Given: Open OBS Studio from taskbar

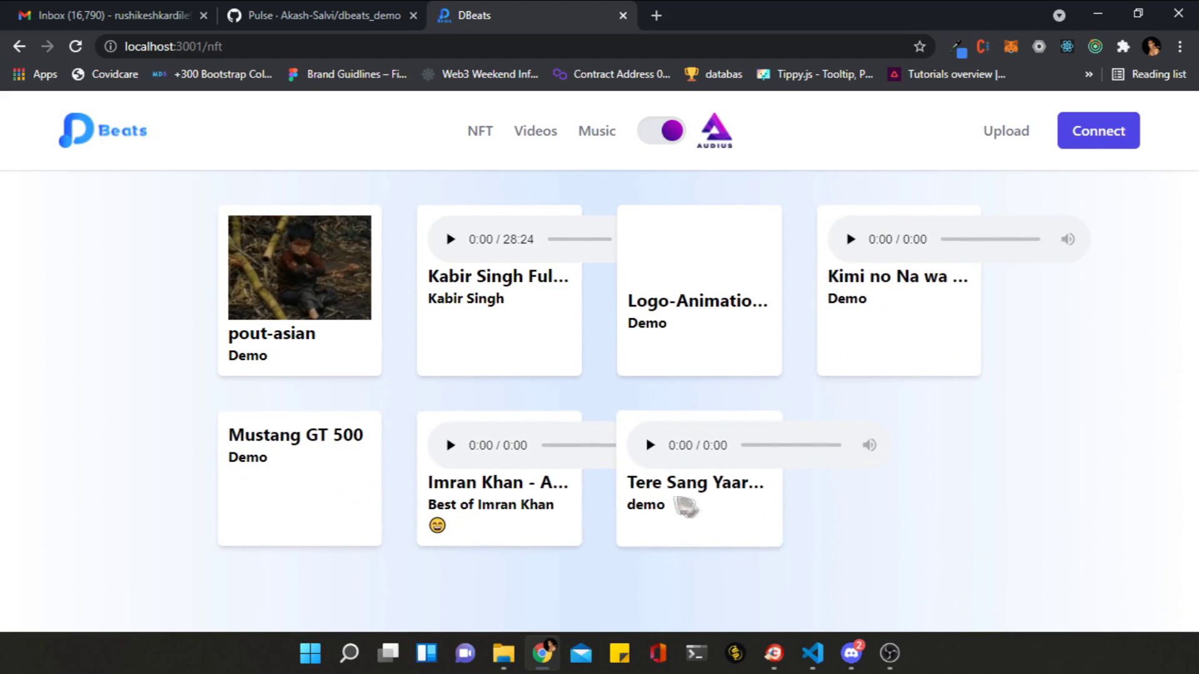Looking at the screenshot, I should pos(890,653).
